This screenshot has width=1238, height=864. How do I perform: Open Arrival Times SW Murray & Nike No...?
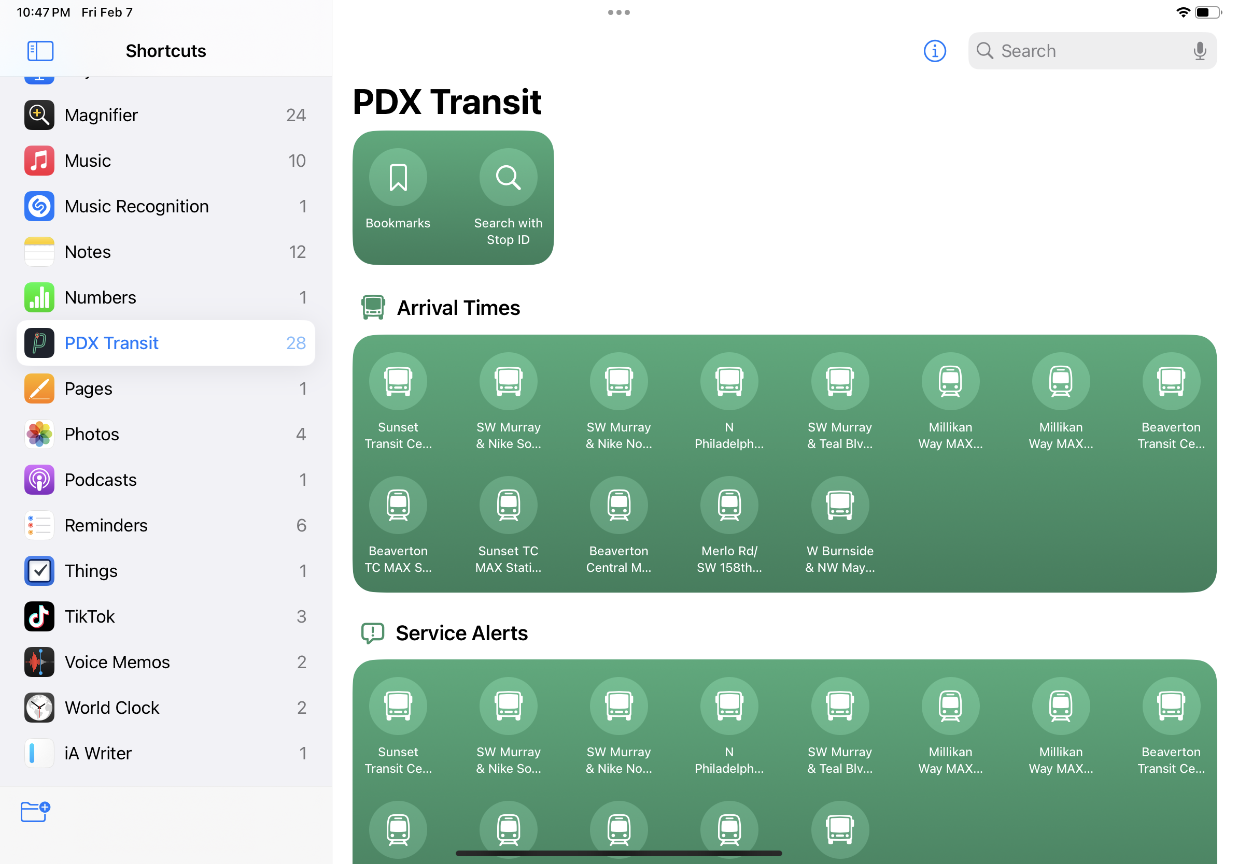(619, 401)
